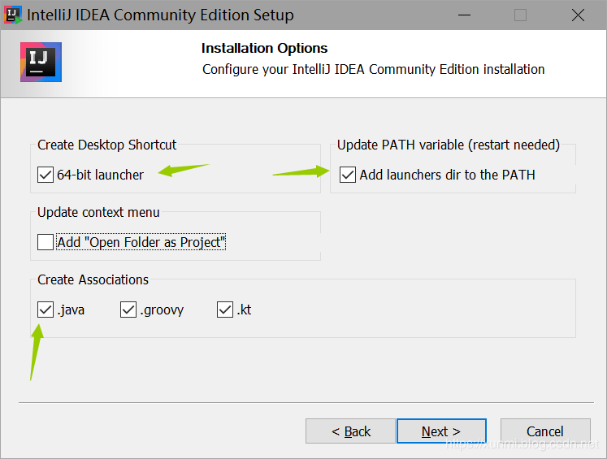Cancel the installation setup
The height and width of the screenshot is (459, 607).
545,431
